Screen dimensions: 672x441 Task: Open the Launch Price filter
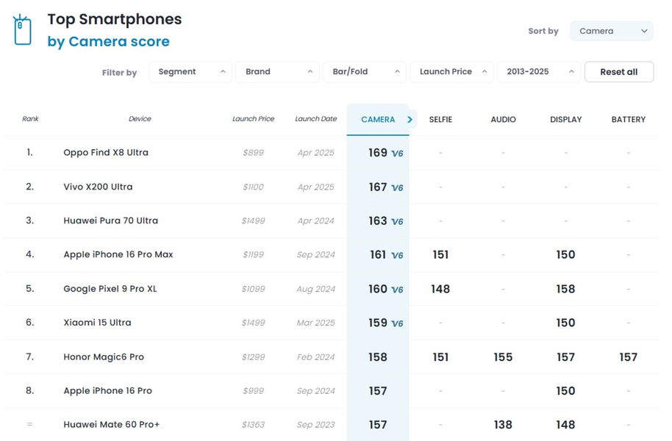[x=451, y=72]
